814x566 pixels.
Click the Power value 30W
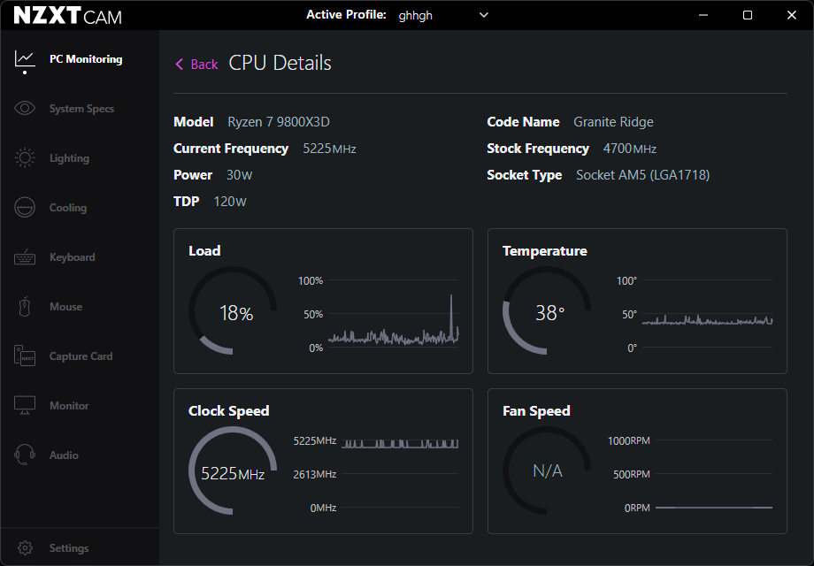pyautogui.click(x=239, y=175)
